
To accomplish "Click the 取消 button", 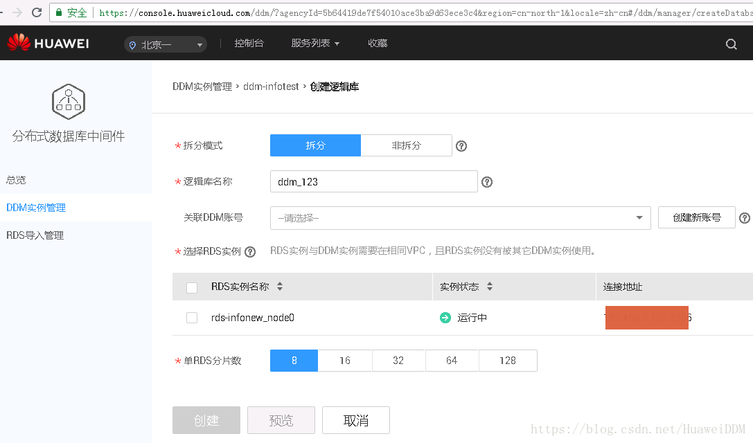I will (x=356, y=420).
